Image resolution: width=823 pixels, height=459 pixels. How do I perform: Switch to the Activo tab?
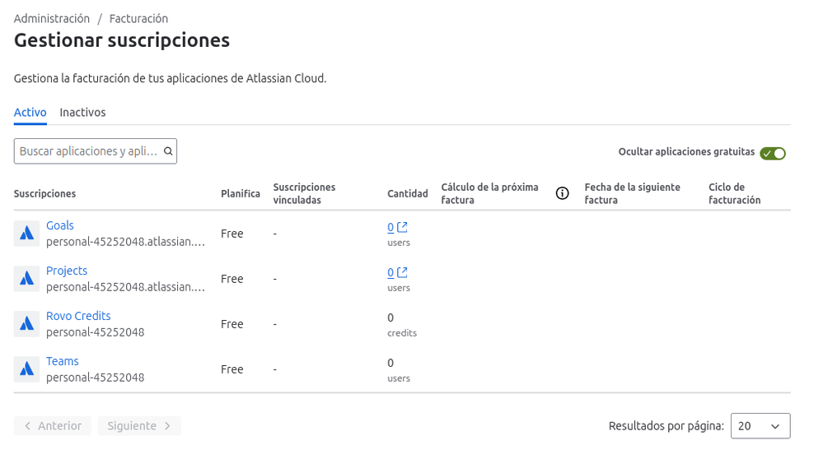click(x=30, y=112)
